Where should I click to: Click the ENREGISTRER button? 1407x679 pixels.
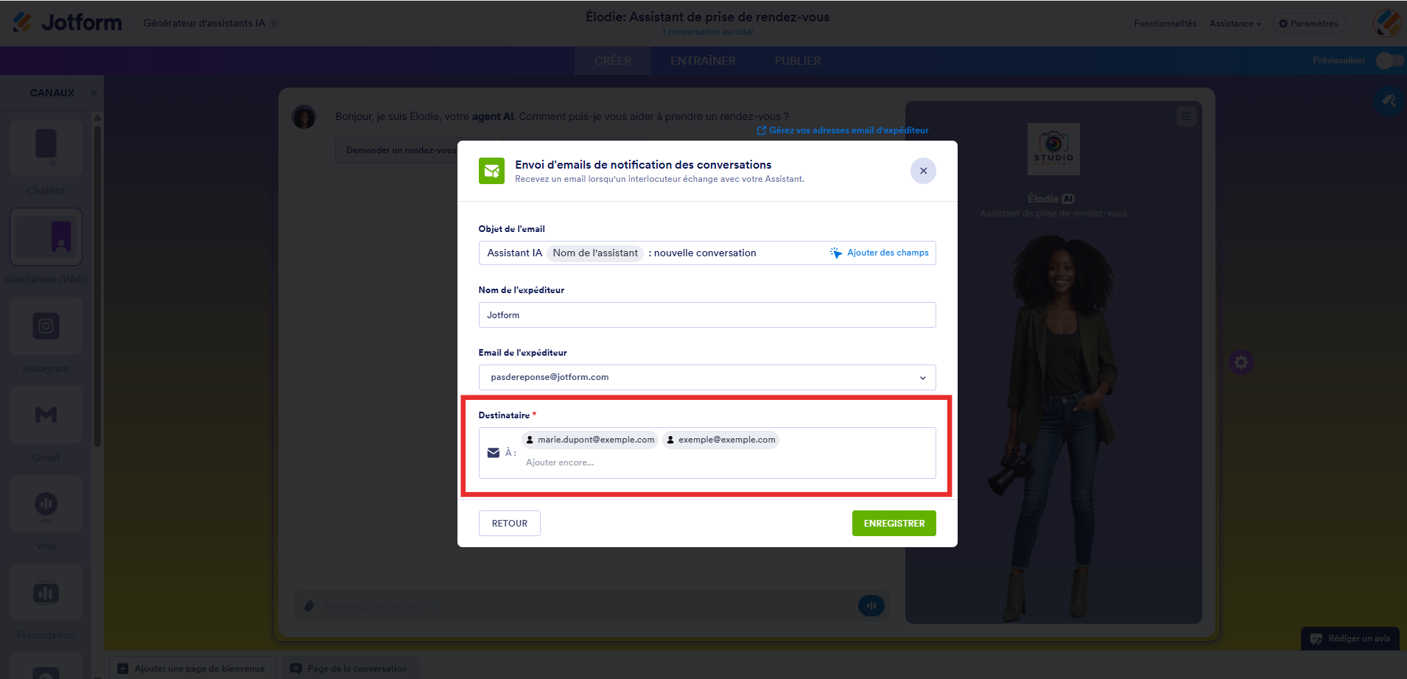(894, 524)
